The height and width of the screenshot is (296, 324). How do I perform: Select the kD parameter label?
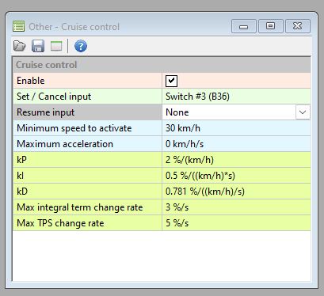(87, 192)
